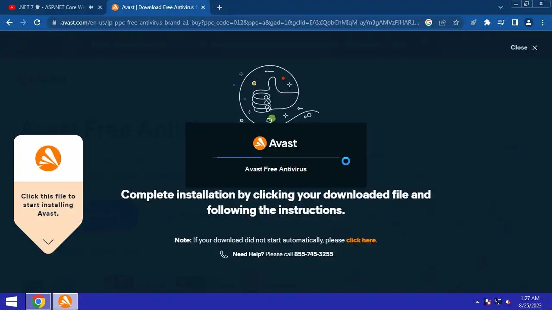Close the .NET 7 YouTube tab
The image size is (552, 310).
pyautogui.click(x=100, y=7)
